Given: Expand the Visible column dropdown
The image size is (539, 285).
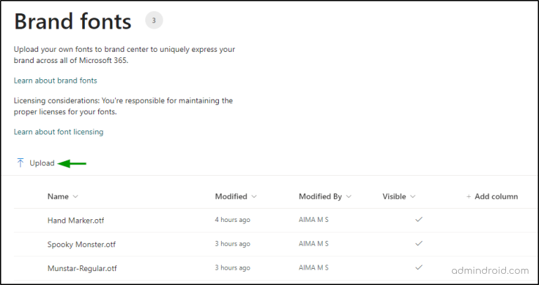Looking at the screenshot, I should [x=413, y=197].
